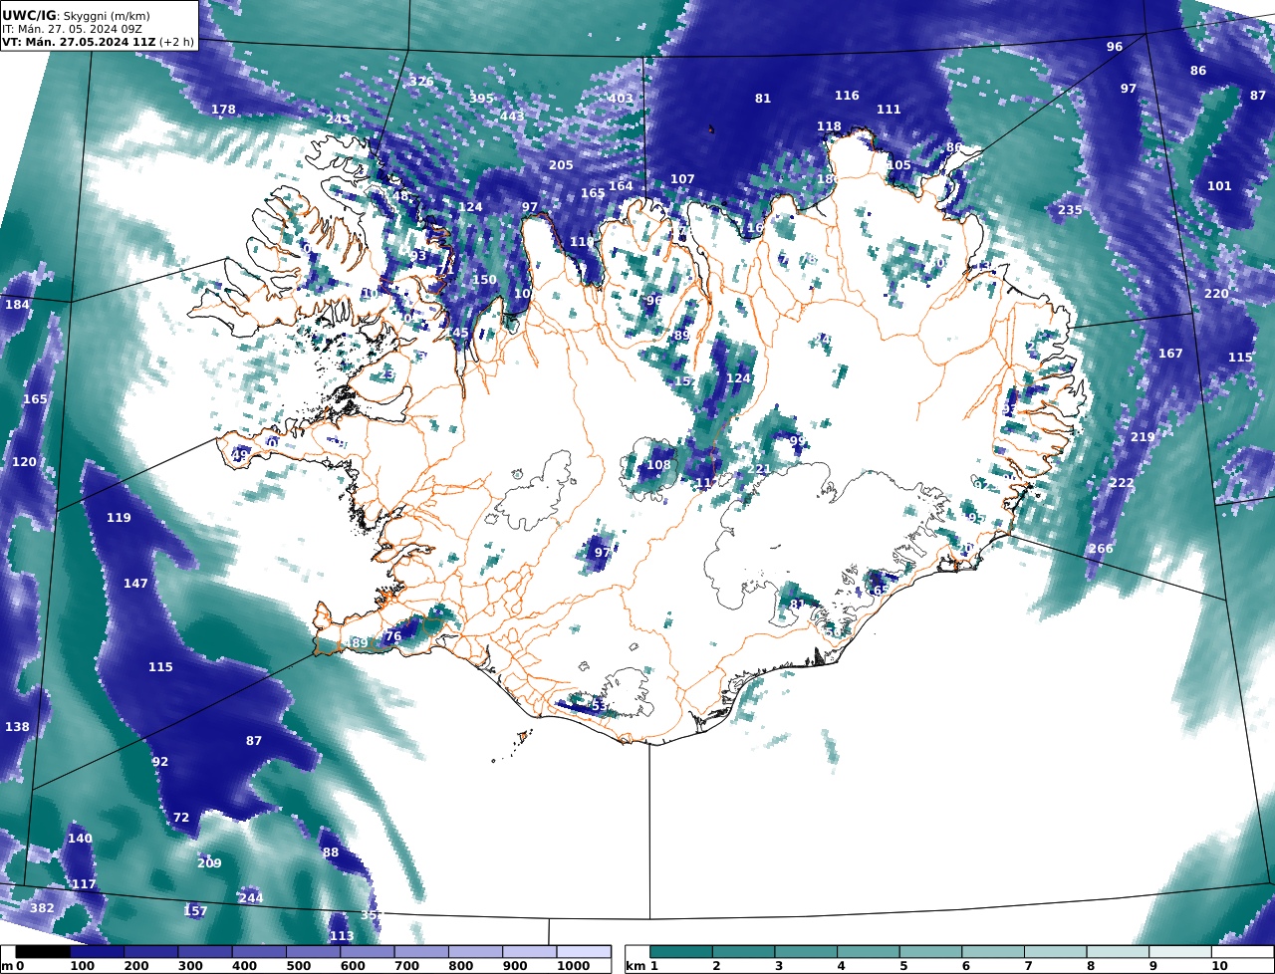Click the value '113' near the bottom edge
The image size is (1275, 974).
[x=342, y=936]
